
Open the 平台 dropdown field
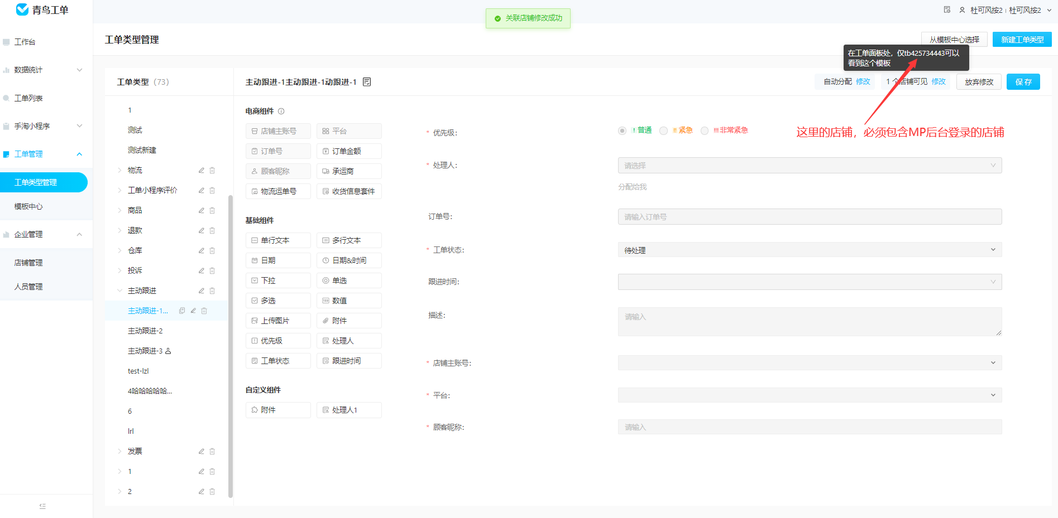tap(810, 395)
